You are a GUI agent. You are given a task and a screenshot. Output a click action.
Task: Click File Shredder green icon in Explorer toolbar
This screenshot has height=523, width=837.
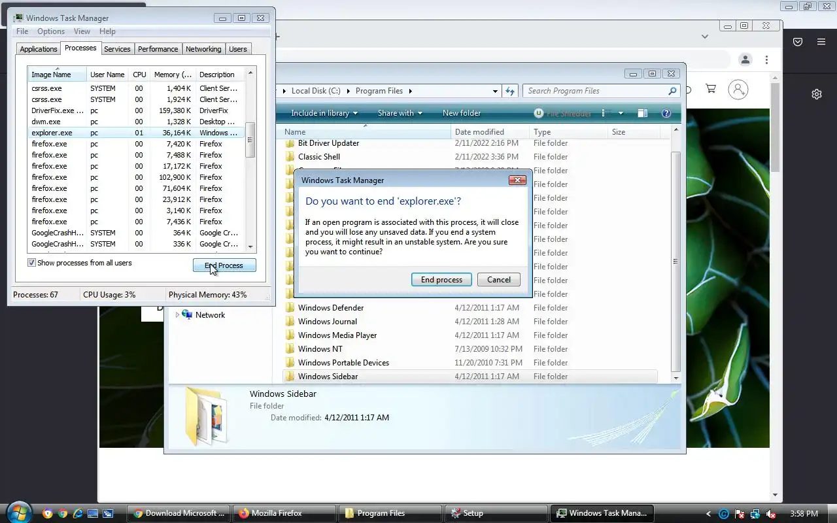[x=538, y=113]
